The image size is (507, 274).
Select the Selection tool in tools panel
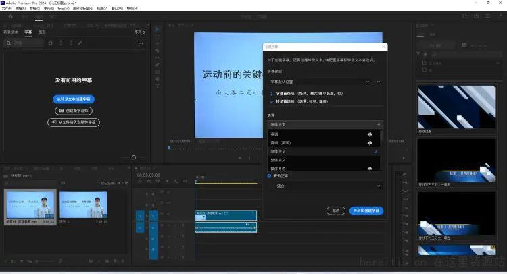click(x=158, y=30)
